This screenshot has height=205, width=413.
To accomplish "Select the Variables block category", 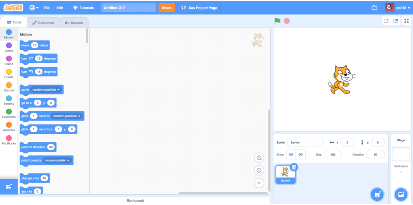I will [9, 127].
